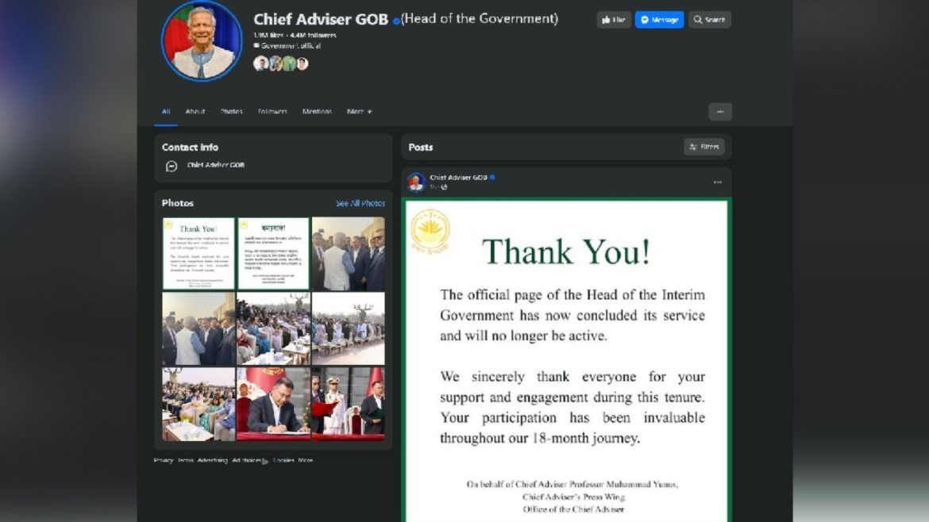Image resolution: width=929 pixels, height=522 pixels.
Task: Open the three-dot menu beside the page tabs
Action: point(720,112)
